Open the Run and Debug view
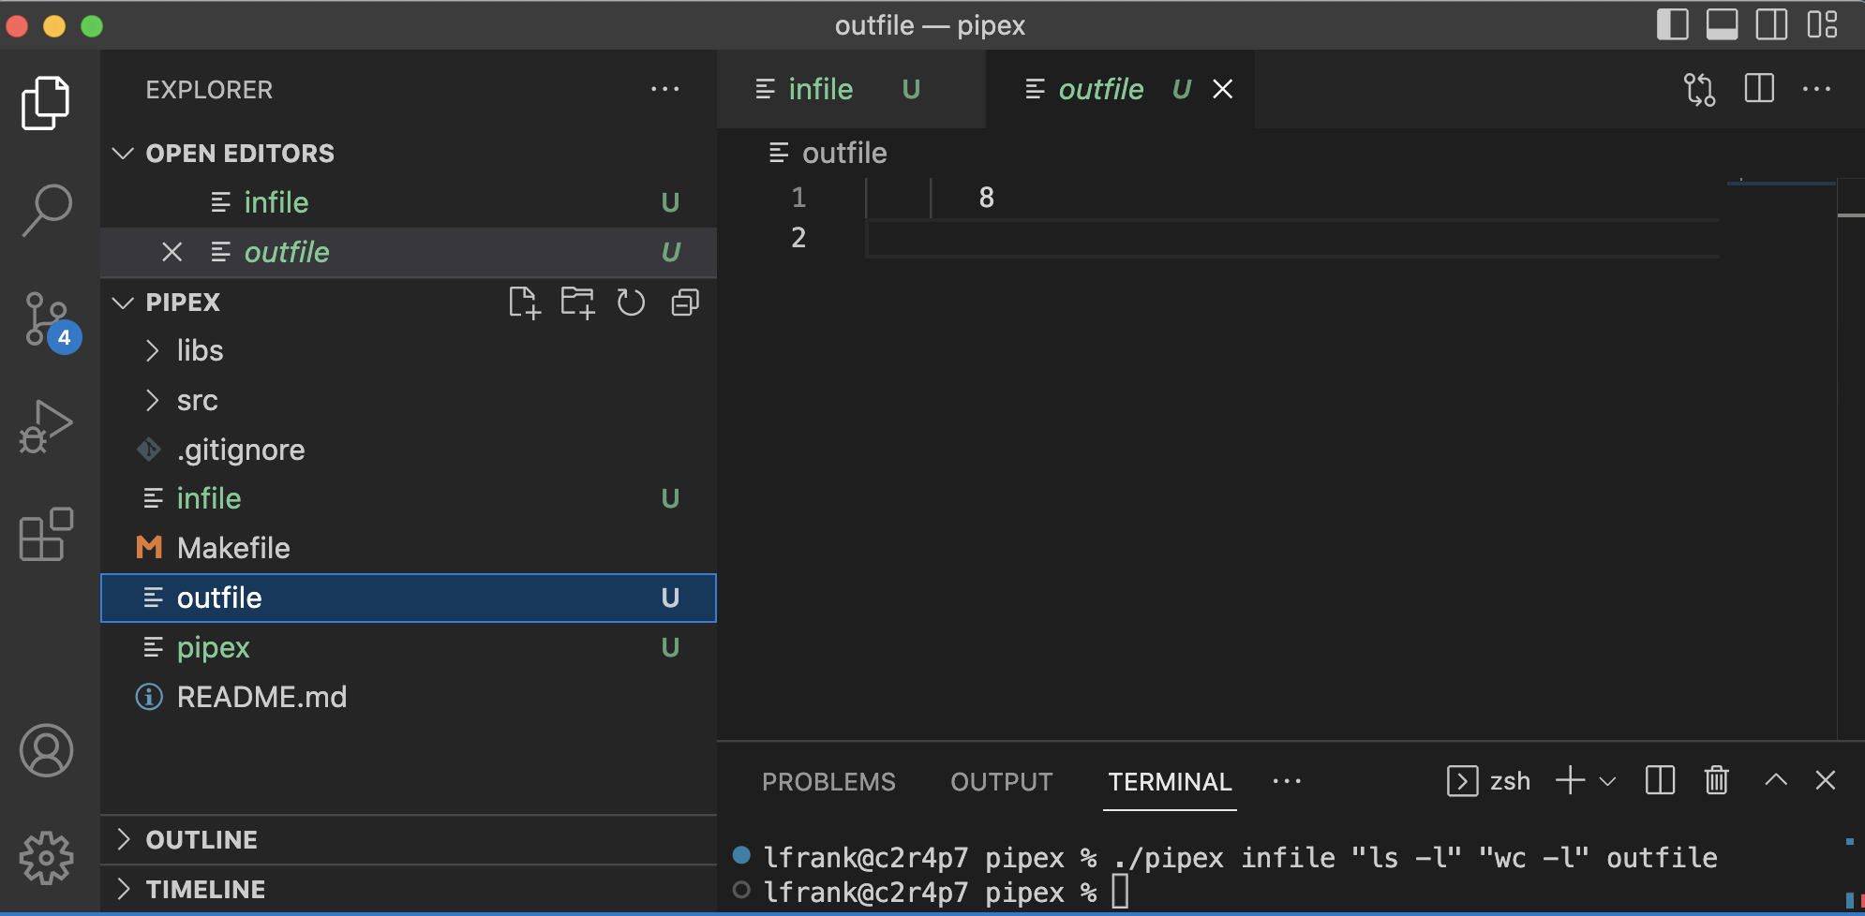Image resolution: width=1865 pixels, height=916 pixels. tap(45, 427)
